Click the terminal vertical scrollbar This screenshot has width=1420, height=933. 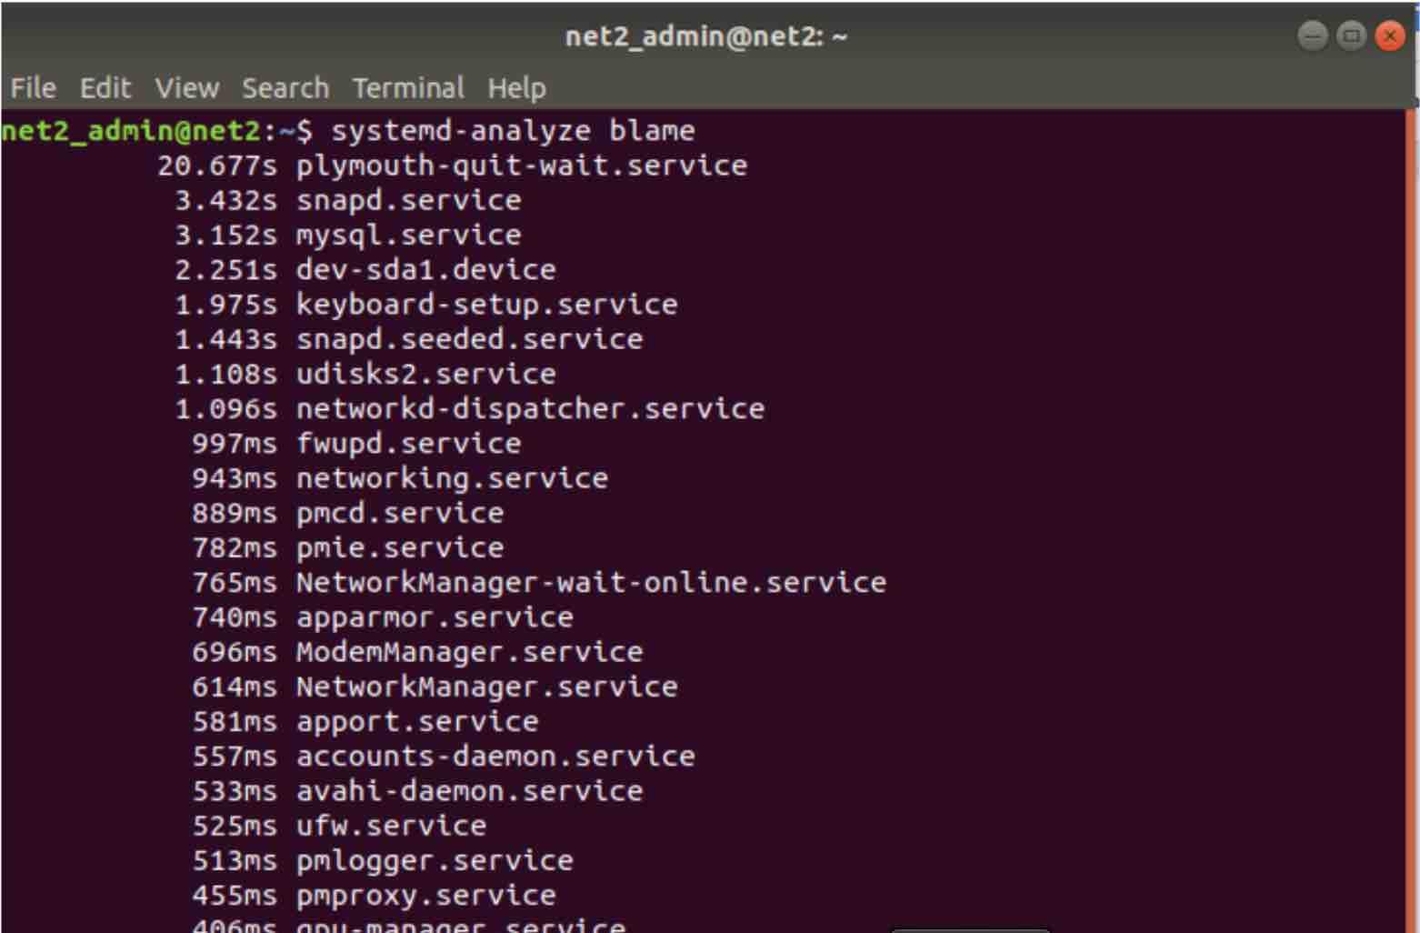pos(1411,520)
